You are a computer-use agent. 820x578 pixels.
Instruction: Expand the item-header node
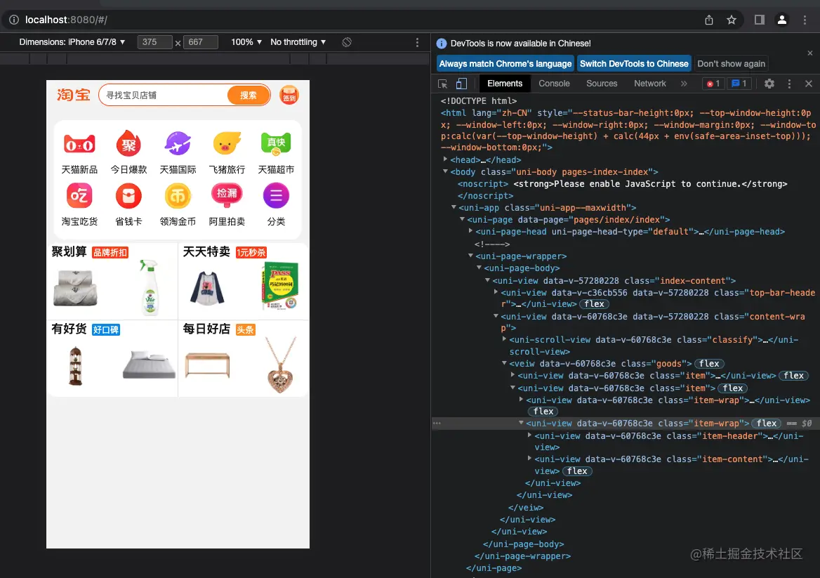[529, 435]
